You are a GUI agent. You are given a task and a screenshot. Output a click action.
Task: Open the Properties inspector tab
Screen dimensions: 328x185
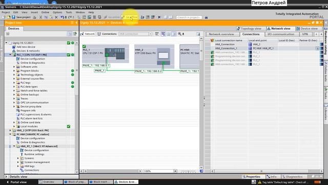pyautogui.click(x=251, y=177)
